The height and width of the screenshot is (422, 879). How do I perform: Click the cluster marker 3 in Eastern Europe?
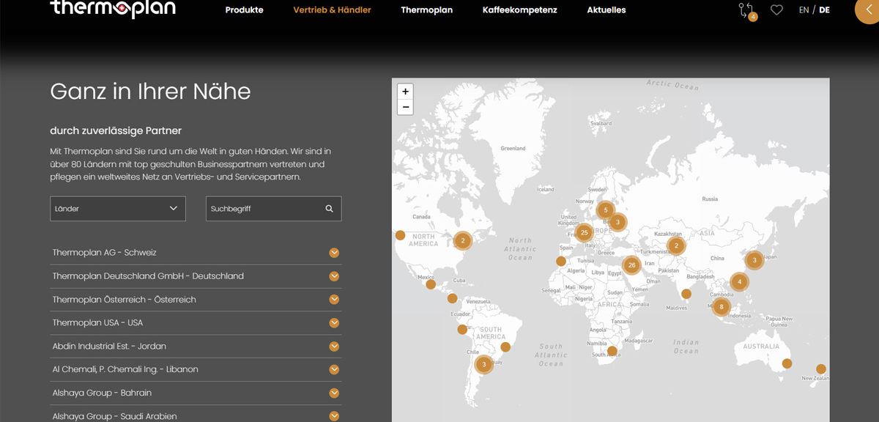click(617, 222)
